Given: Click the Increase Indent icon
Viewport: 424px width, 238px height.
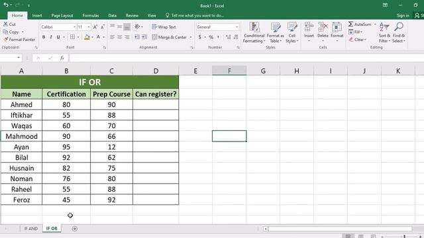Looking at the screenshot, I should [144, 37].
